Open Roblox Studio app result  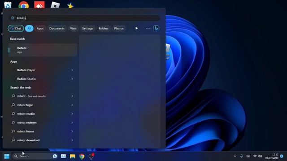click(x=43, y=79)
